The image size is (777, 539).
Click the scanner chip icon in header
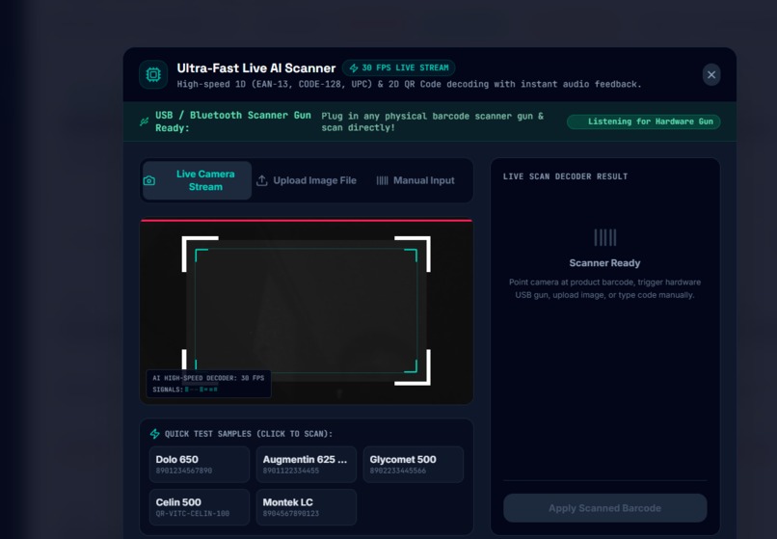[x=153, y=75]
